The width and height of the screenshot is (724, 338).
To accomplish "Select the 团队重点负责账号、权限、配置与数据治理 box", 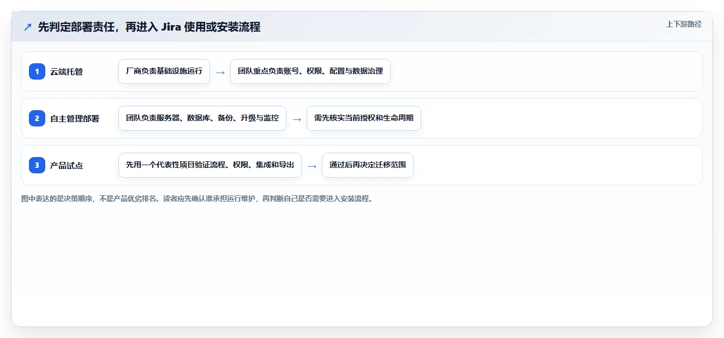I will click(x=310, y=71).
